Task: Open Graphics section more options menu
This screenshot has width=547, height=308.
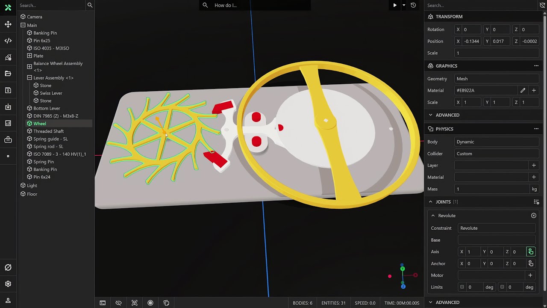Action: 536,66
